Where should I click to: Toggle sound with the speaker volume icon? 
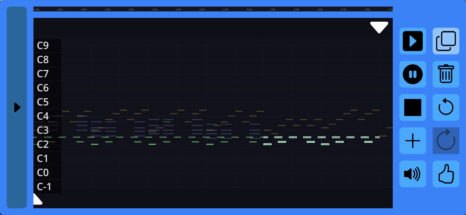[x=413, y=174]
